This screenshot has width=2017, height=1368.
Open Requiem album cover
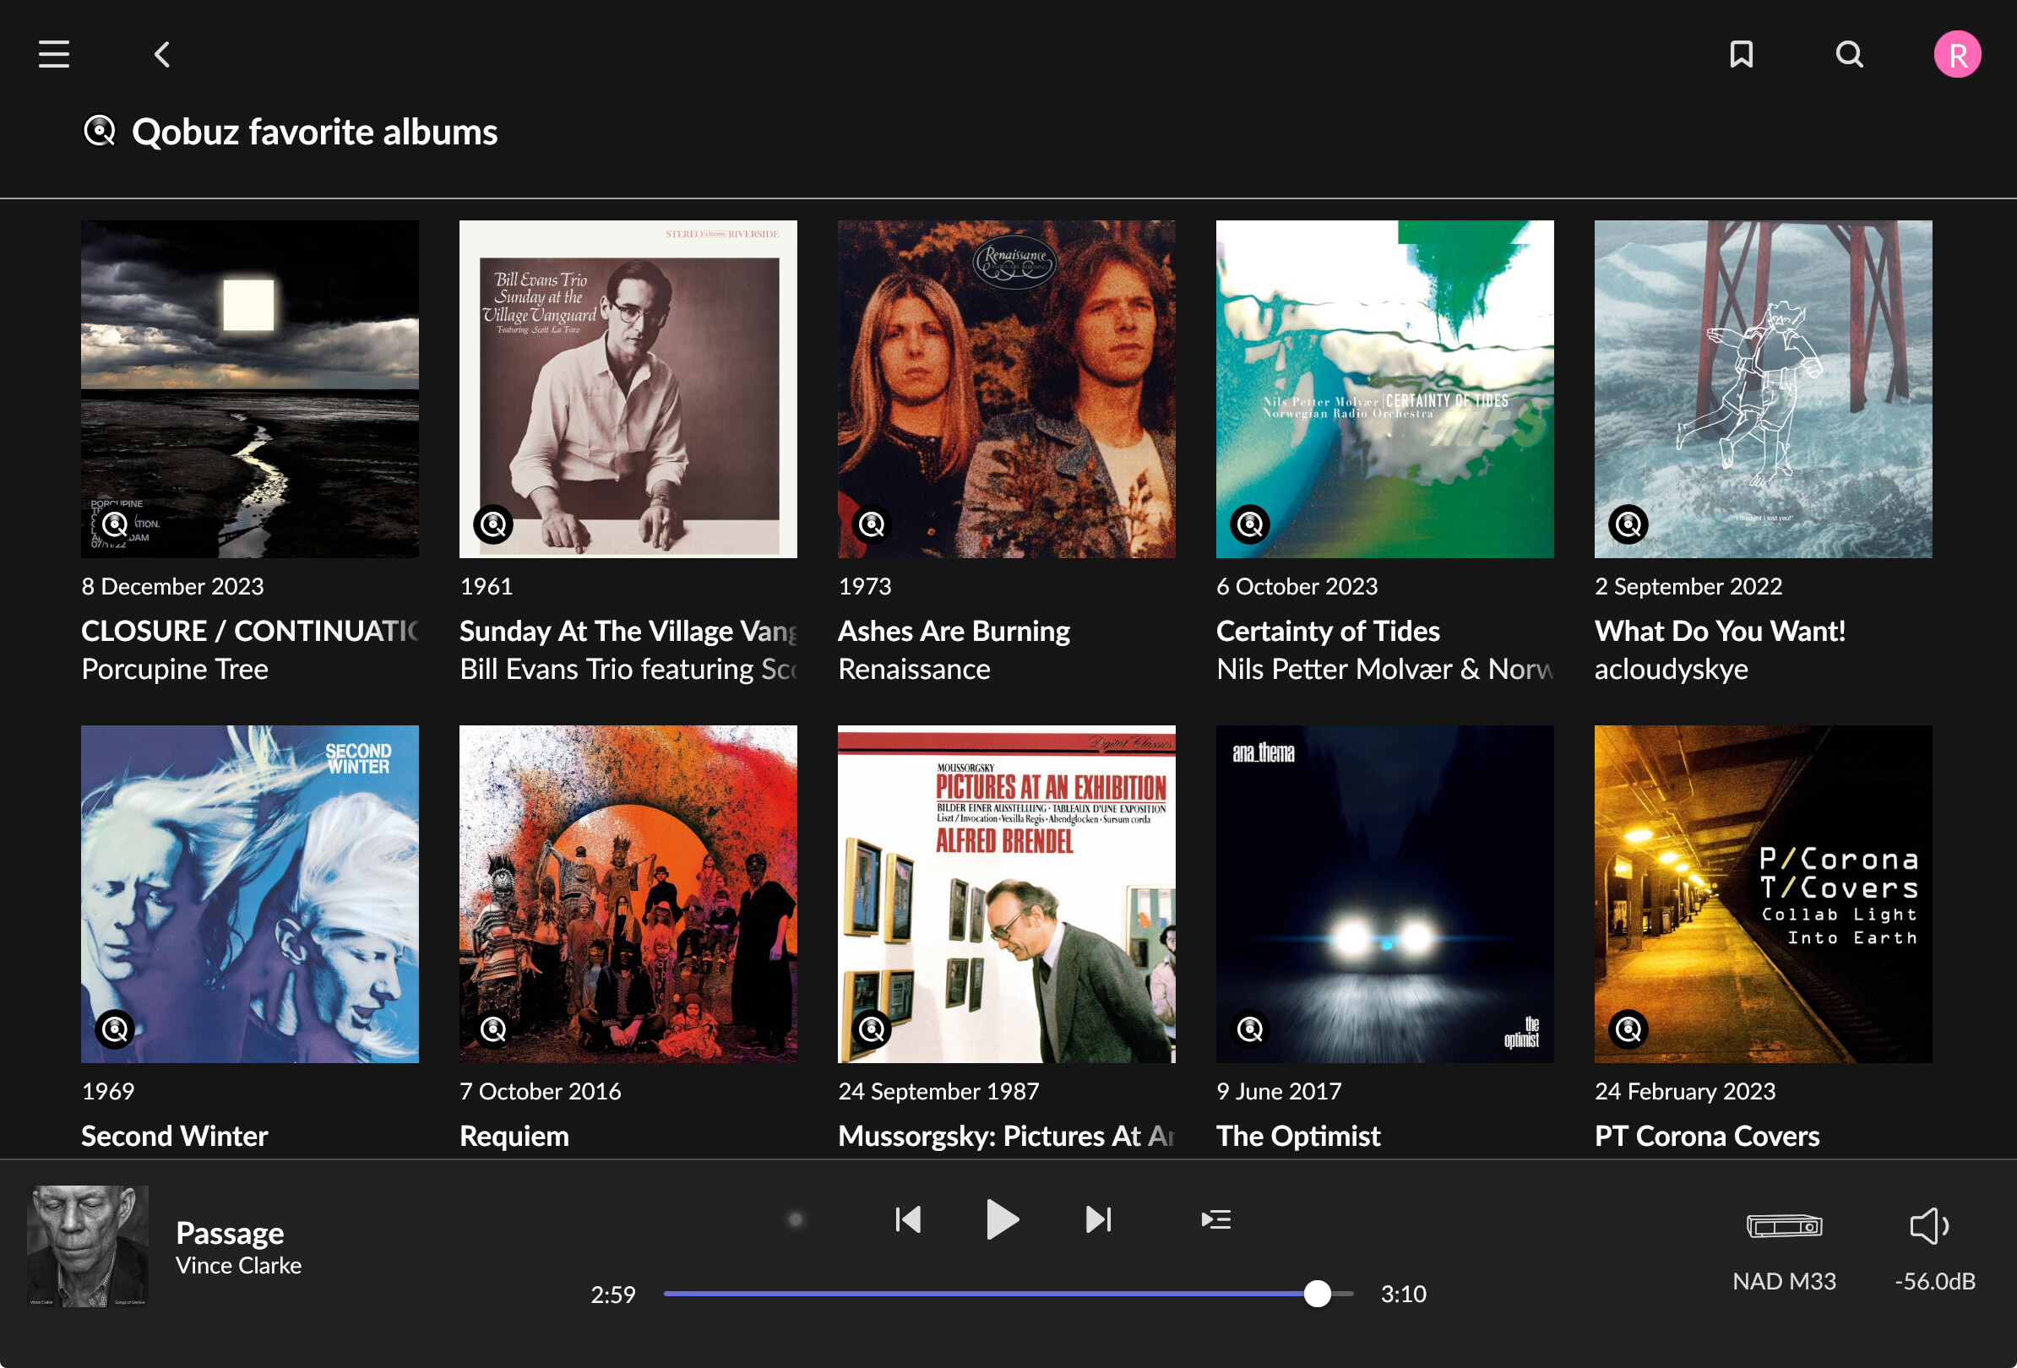pos(628,893)
